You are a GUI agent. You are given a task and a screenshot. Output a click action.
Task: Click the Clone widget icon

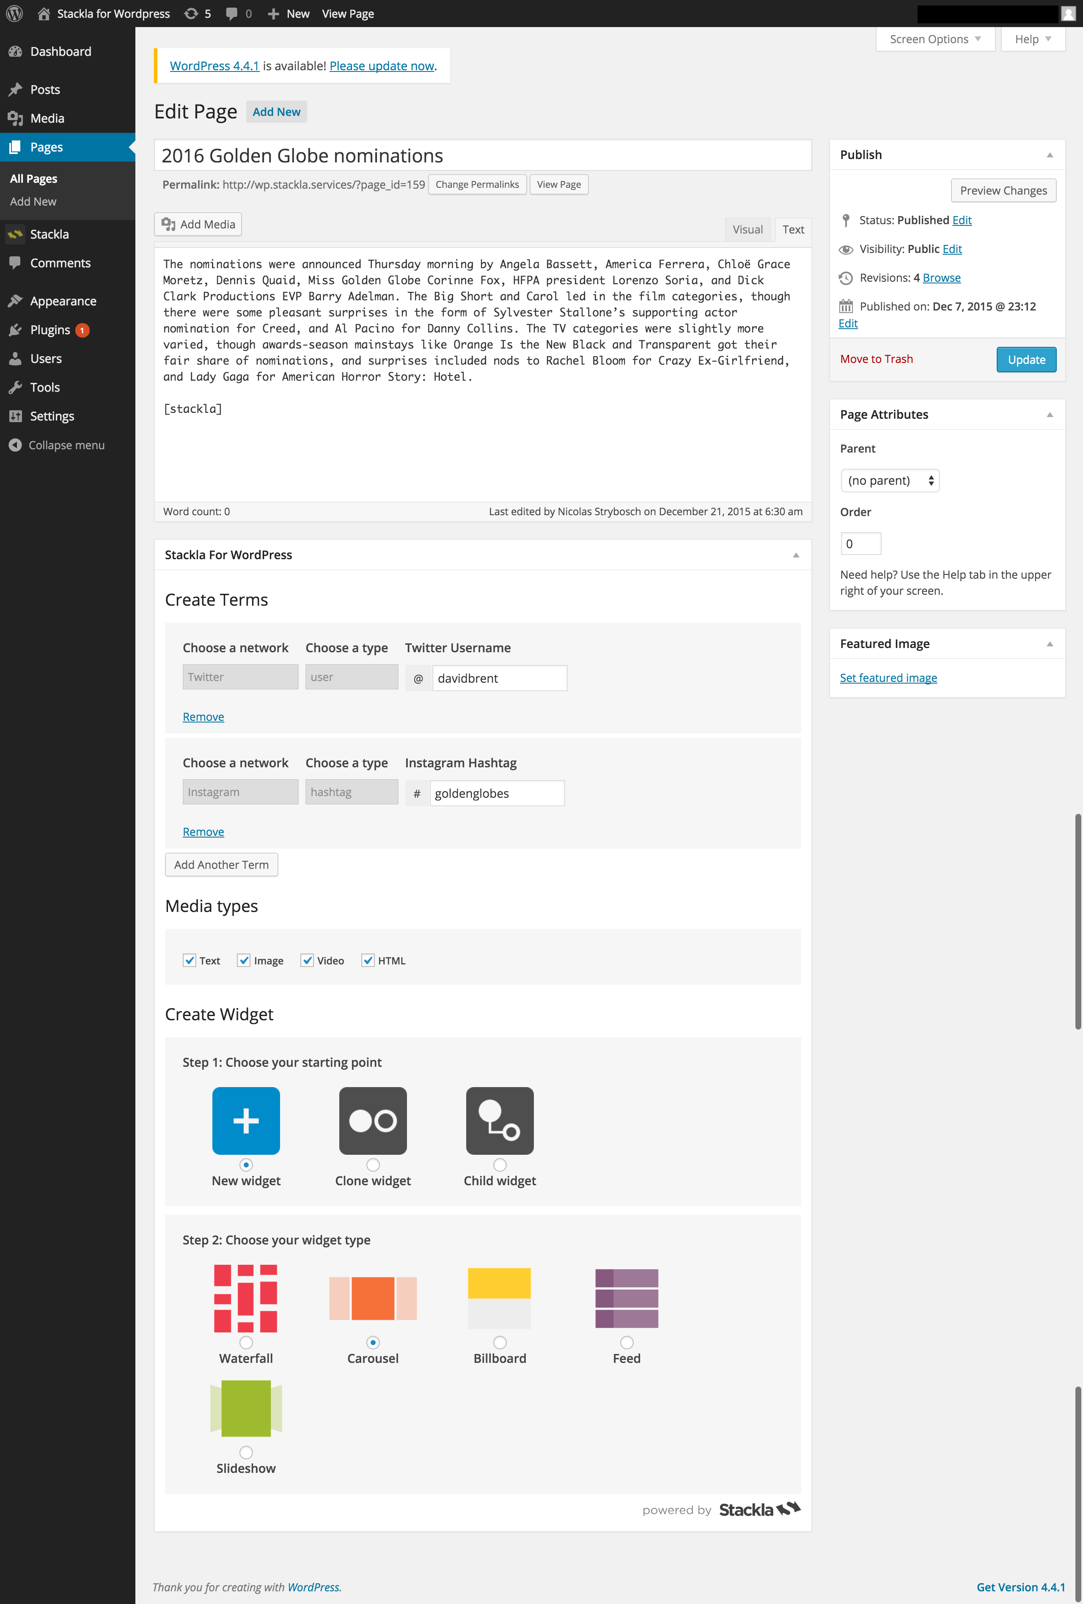(373, 1120)
